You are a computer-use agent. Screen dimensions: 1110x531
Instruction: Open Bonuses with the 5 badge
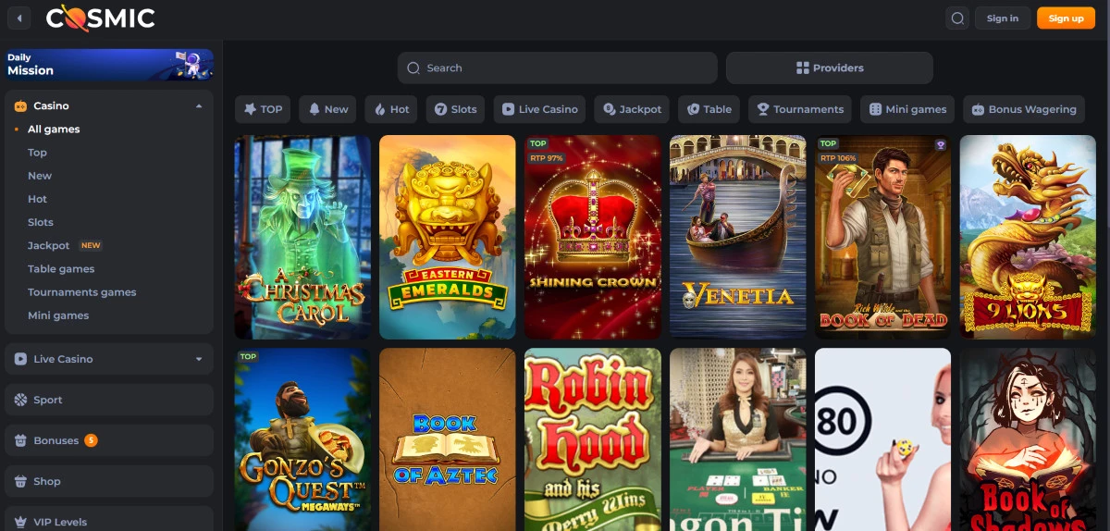56,440
